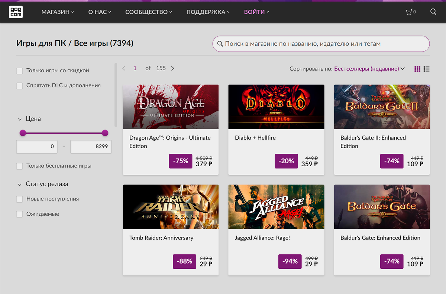Click the total pages number 155
This screenshot has width=446, height=294.
click(x=161, y=68)
